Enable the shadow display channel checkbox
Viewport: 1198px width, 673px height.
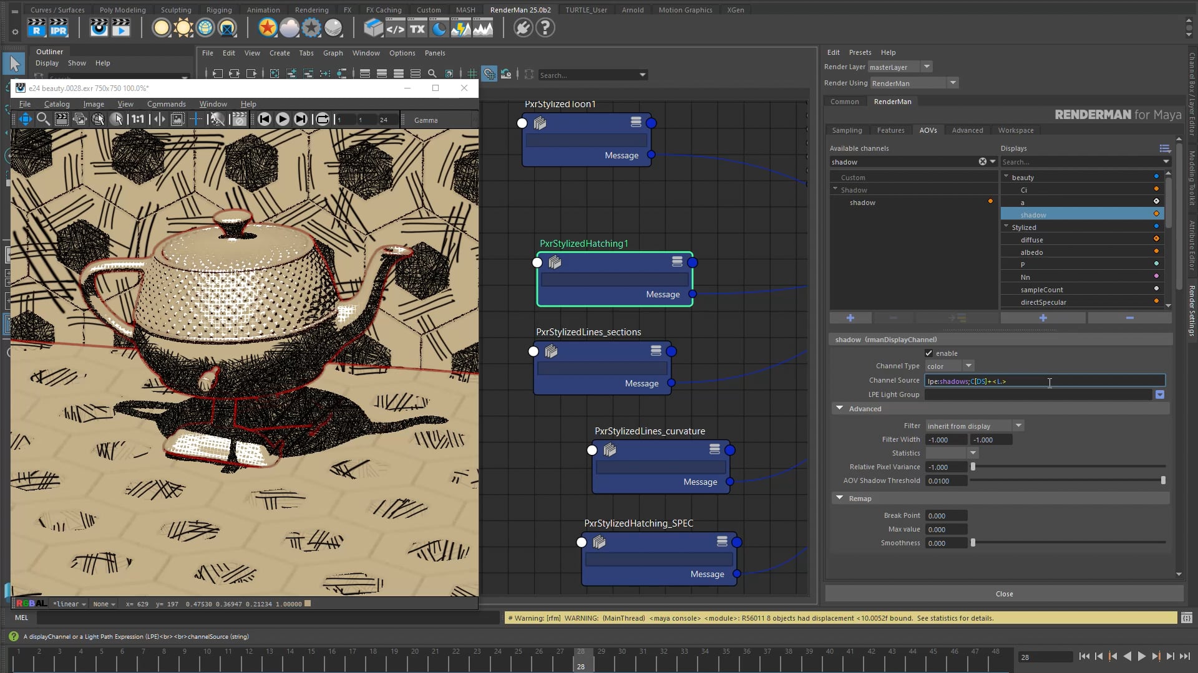click(929, 353)
